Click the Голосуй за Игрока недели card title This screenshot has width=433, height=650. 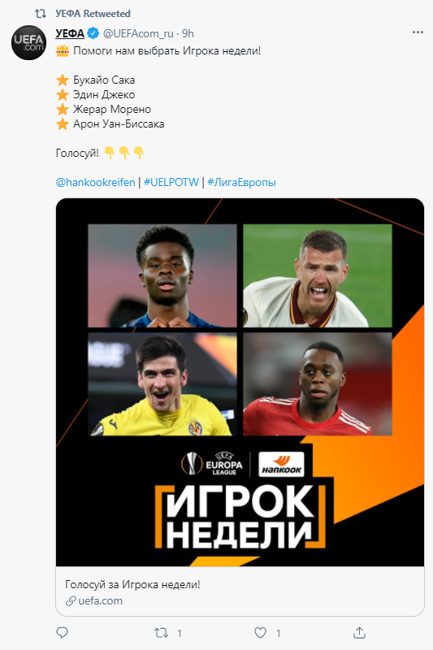(x=132, y=584)
